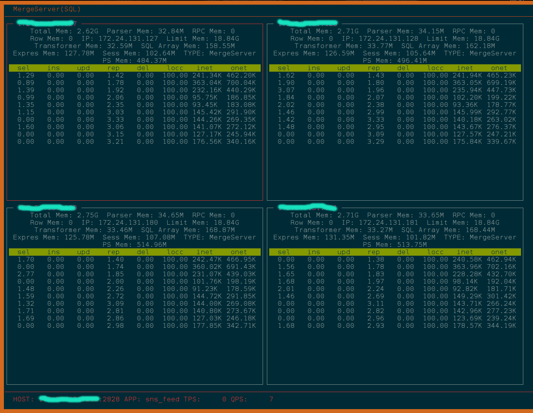
Task: Select IP 172.24.131.180 text
Action: (x=128, y=222)
